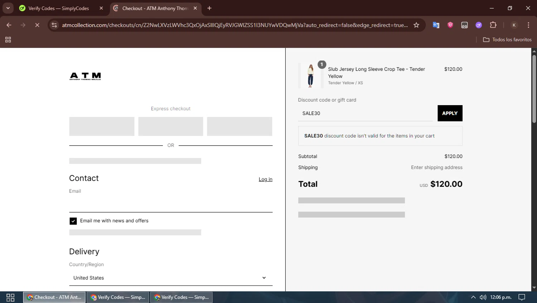Screen dimensions: 537x303
Task: Switch to the second taskbar window, Verify Codes
Action: pyautogui.click(x=118, y=297)
